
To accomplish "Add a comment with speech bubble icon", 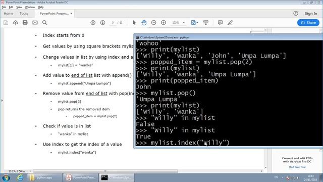I will click(x=220, y=22).
